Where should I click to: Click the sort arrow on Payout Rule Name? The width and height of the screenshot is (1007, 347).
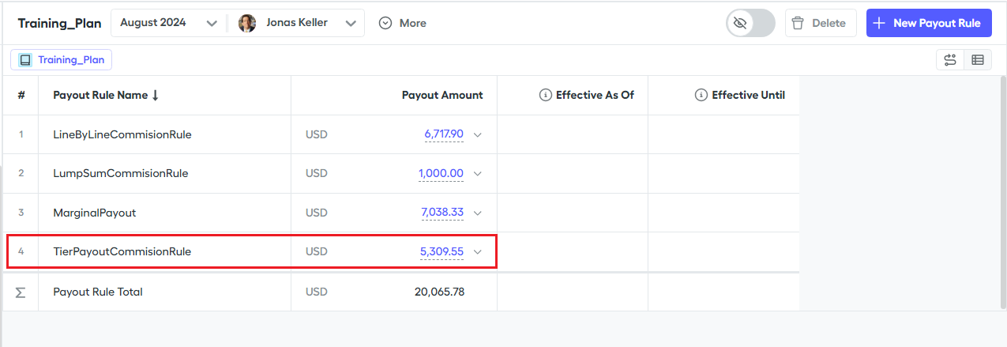[156, 95]
